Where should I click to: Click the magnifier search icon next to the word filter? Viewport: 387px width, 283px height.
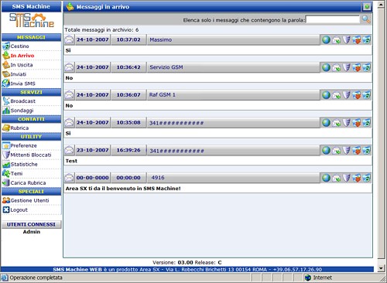[x=366, y=19]
